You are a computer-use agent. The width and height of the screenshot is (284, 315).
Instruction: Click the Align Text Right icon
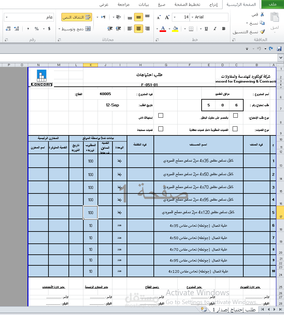click(147, 29)
